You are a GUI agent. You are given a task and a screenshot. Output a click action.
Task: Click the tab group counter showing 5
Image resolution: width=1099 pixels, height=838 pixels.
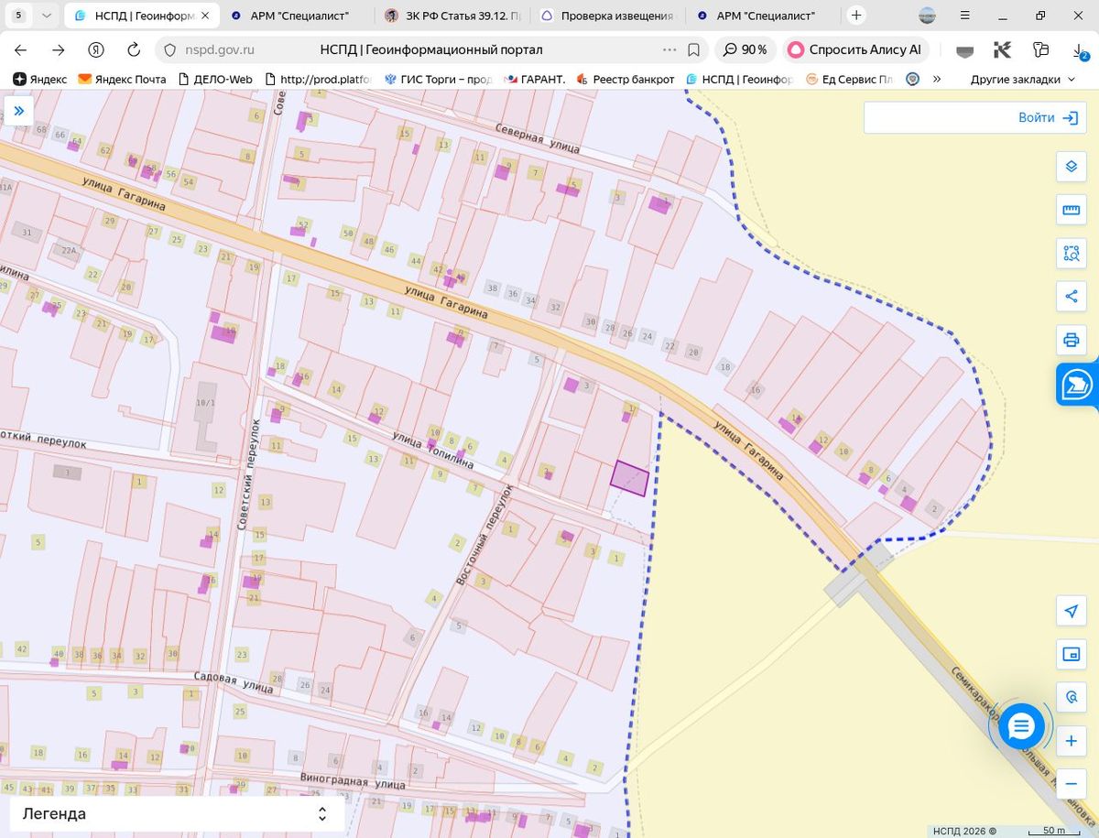[18, 16]
